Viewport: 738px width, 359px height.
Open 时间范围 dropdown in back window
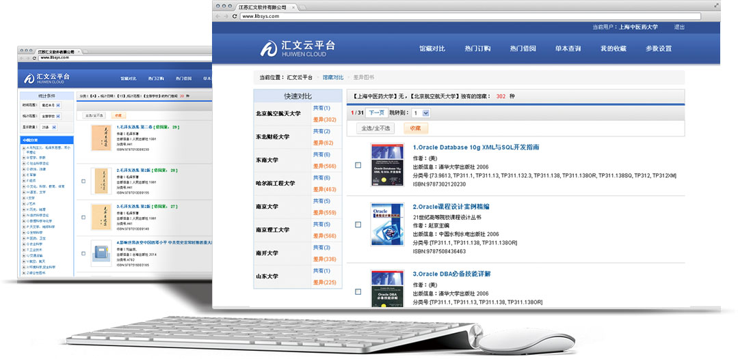pyautogui.click(x=51, y=105)
